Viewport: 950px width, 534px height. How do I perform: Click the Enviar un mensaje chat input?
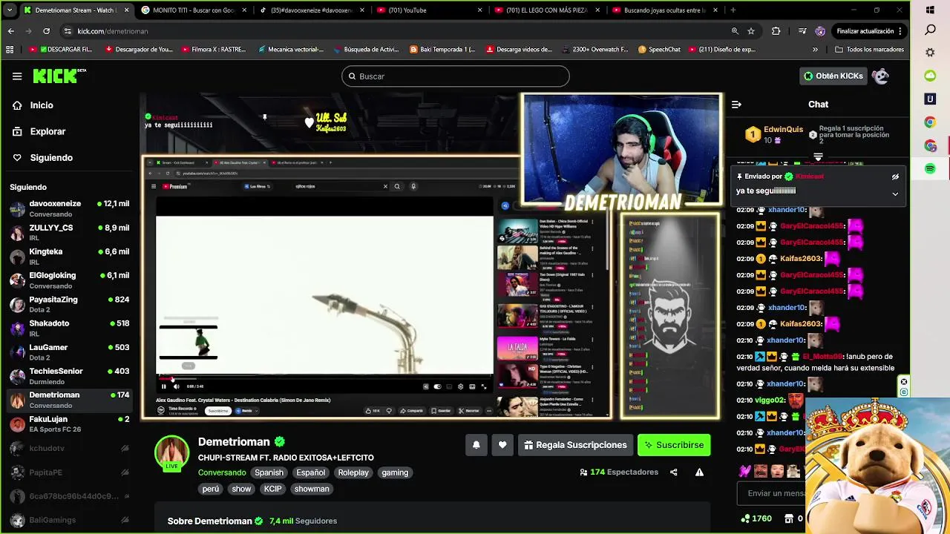coord(772,493)
